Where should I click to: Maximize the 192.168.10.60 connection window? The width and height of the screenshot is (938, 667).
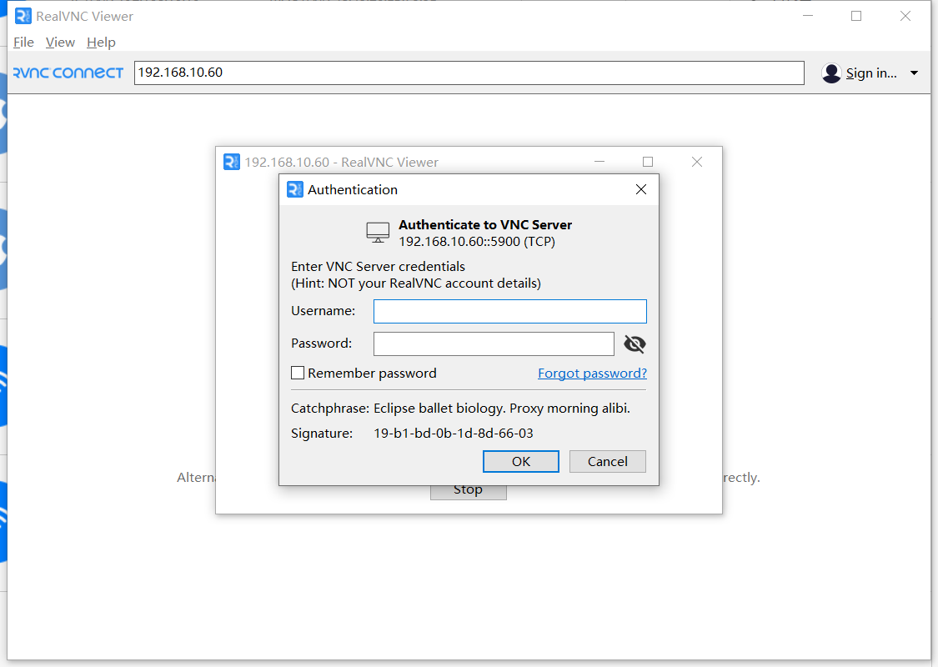tap(648, 162)
